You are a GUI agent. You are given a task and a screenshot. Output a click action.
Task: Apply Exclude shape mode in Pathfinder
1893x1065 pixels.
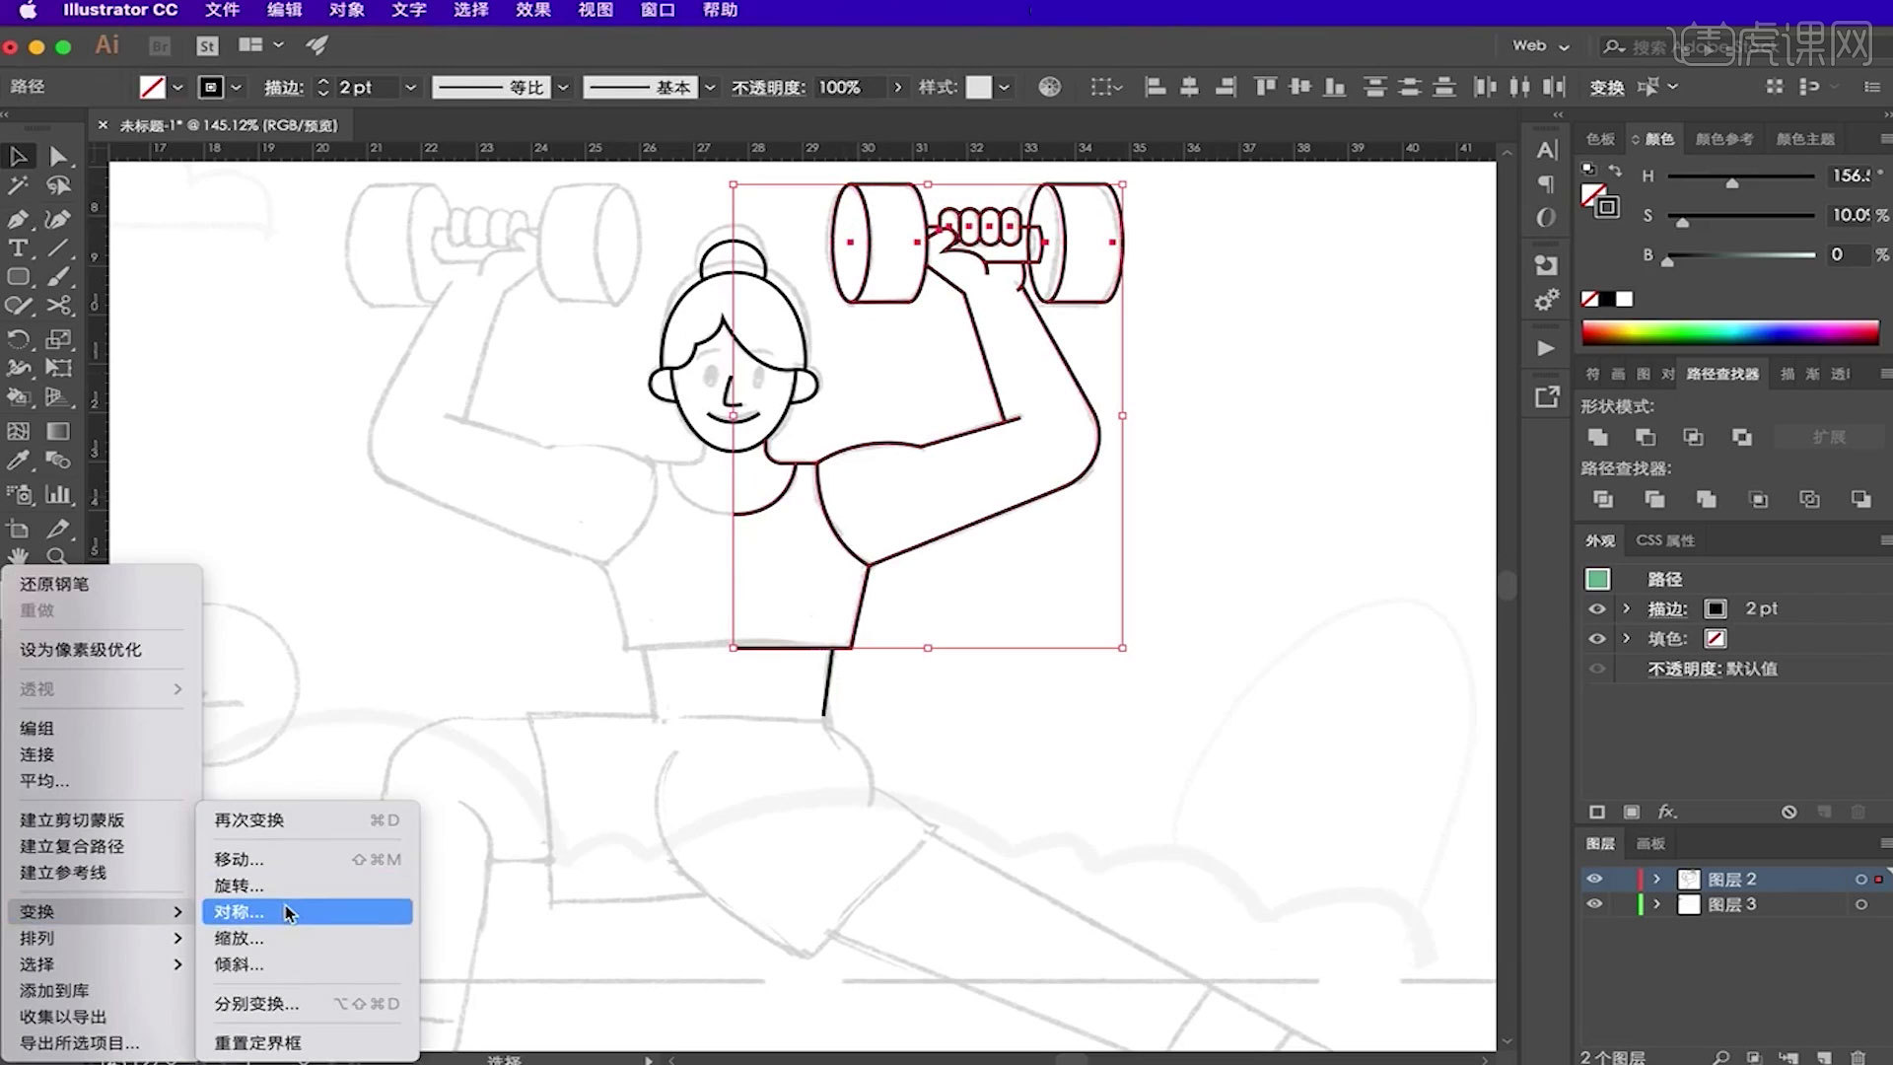1742,437
